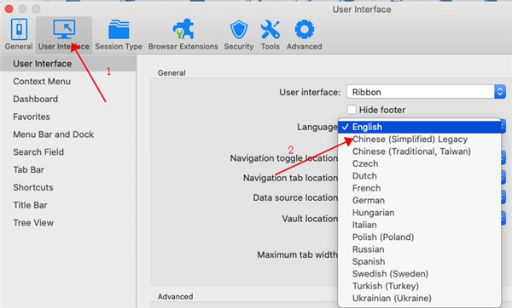The width and height of the screenshot is (512, 308).
Task: Select Search Field in the sidebar
Action: (68, 152)
